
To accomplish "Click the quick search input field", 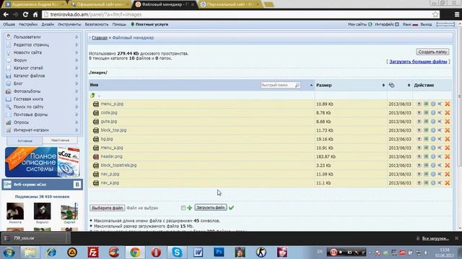I will point(277,85).
